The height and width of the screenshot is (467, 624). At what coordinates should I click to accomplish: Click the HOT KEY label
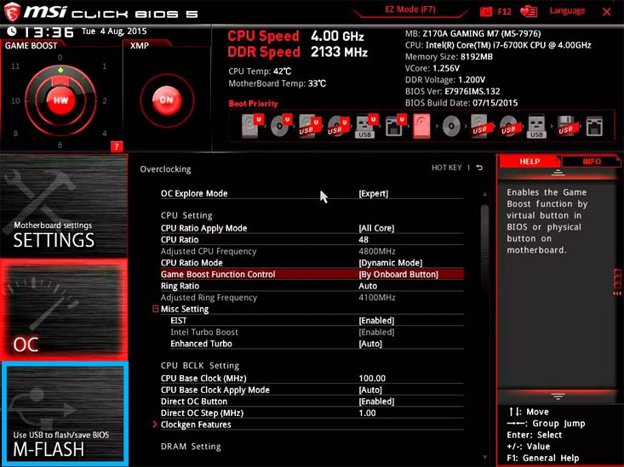(x=447, y=168)
